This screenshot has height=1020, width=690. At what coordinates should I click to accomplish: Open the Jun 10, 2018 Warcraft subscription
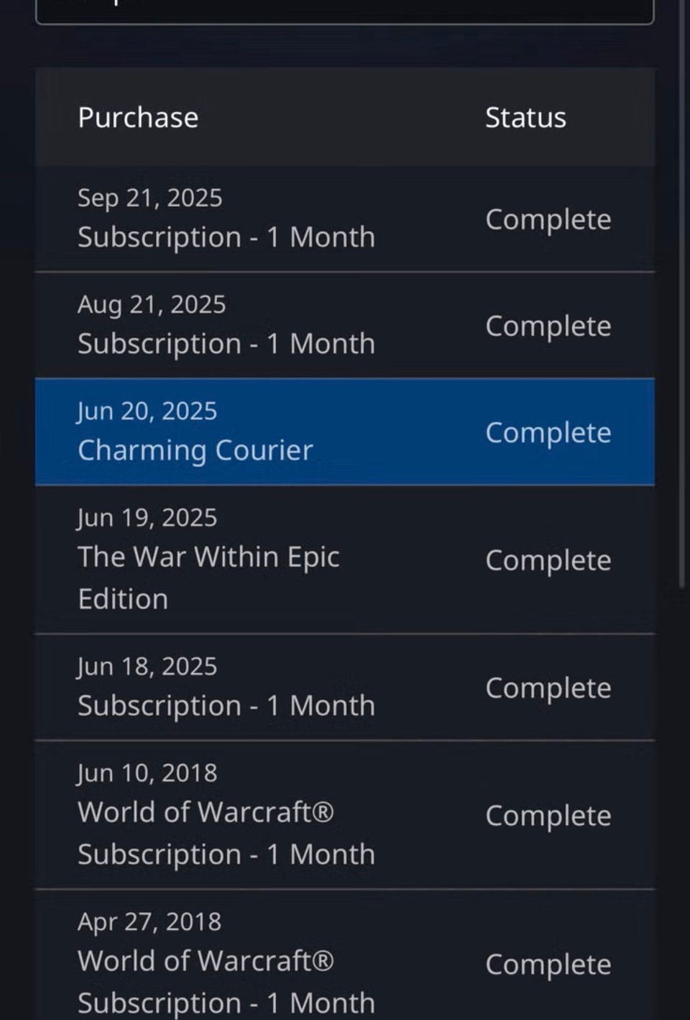point(345,815)
